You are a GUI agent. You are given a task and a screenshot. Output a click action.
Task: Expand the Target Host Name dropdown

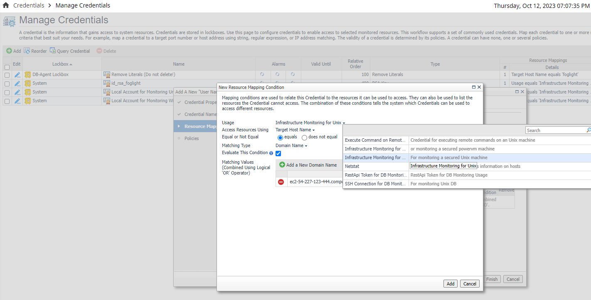295,130
